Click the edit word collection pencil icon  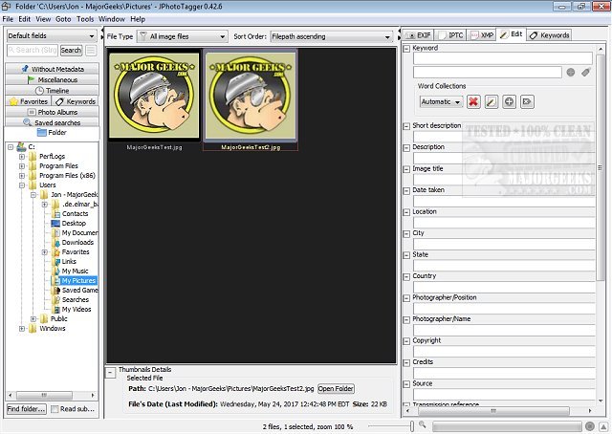[491, 101]
